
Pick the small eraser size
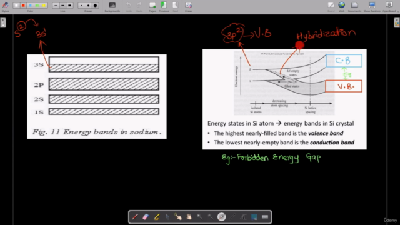[81, 6]
